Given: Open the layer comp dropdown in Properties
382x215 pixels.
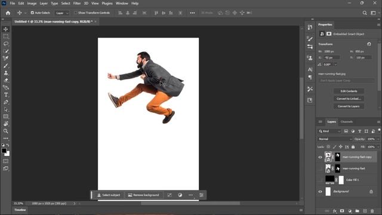Looking at the screenshot, I should tap(346, 81).
